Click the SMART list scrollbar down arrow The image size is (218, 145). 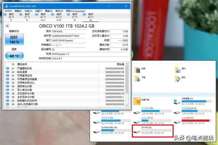(127, 106)
